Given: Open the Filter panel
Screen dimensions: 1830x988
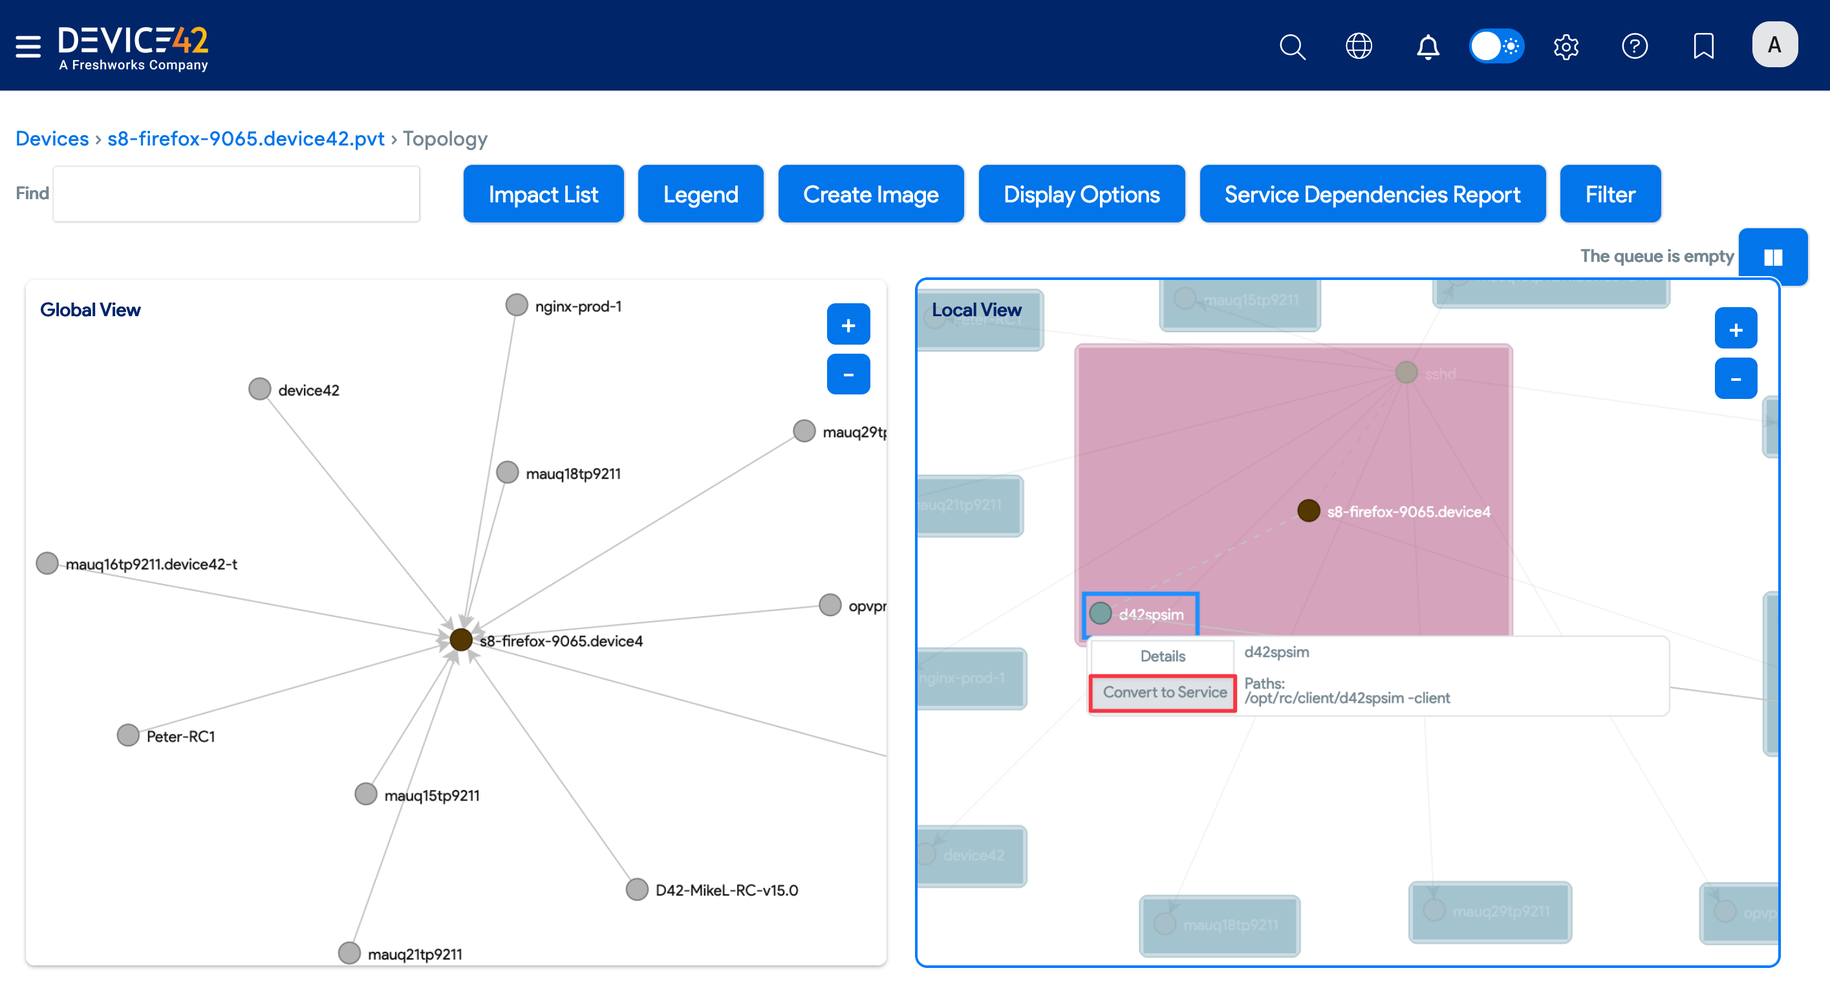Looking at the screenshot, I should click(x=1609, y=195).
